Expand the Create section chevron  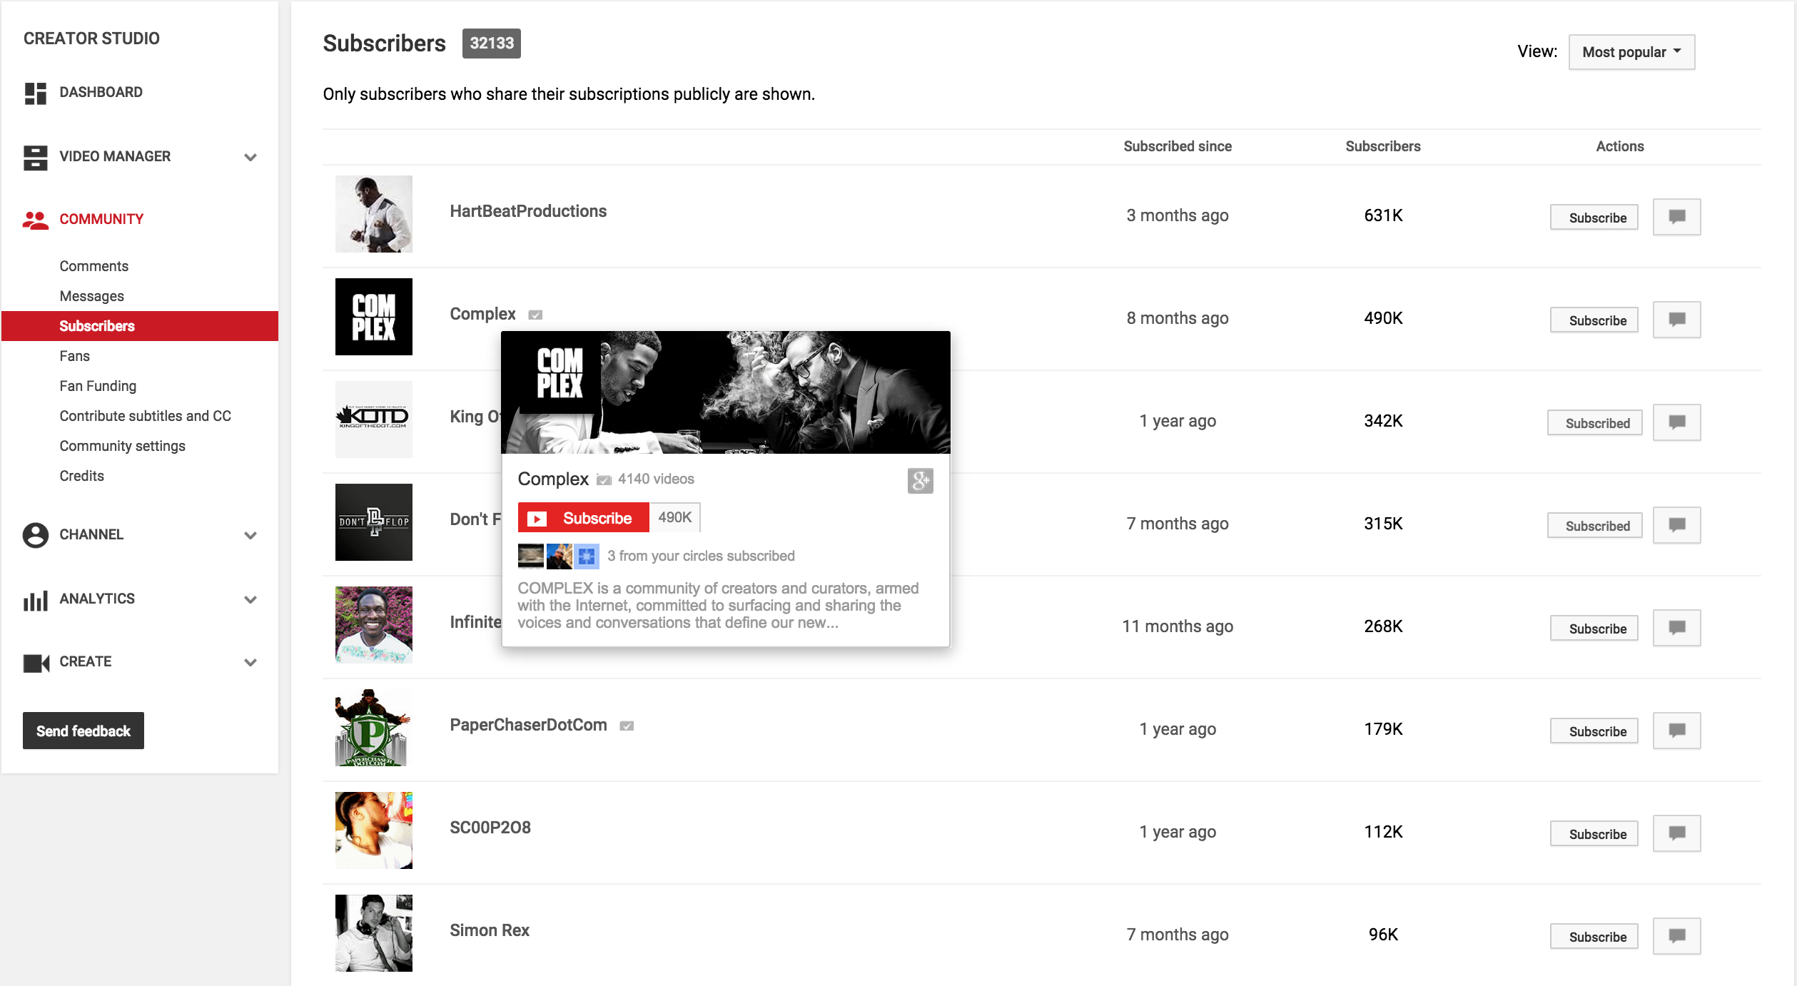[250, 662]
